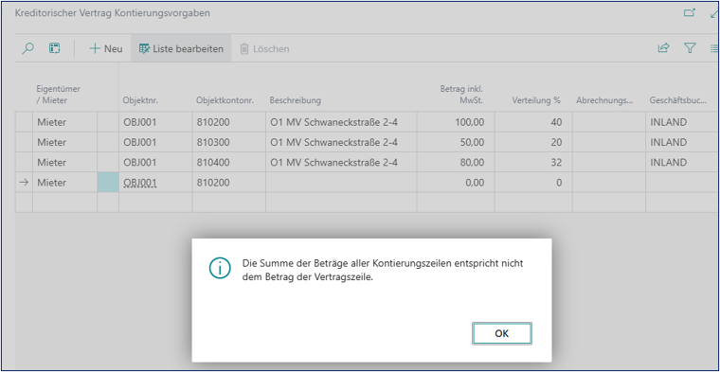Viewport: 720px width, 372px height.
Task: Select account cell 810400
Action: coord(228,163)
